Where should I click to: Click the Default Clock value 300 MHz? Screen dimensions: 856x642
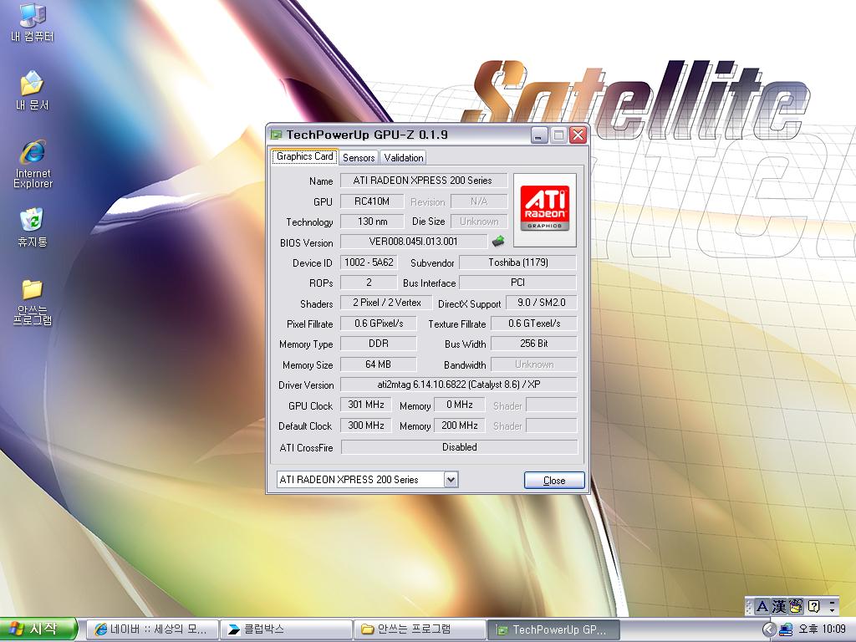point(366,425)
